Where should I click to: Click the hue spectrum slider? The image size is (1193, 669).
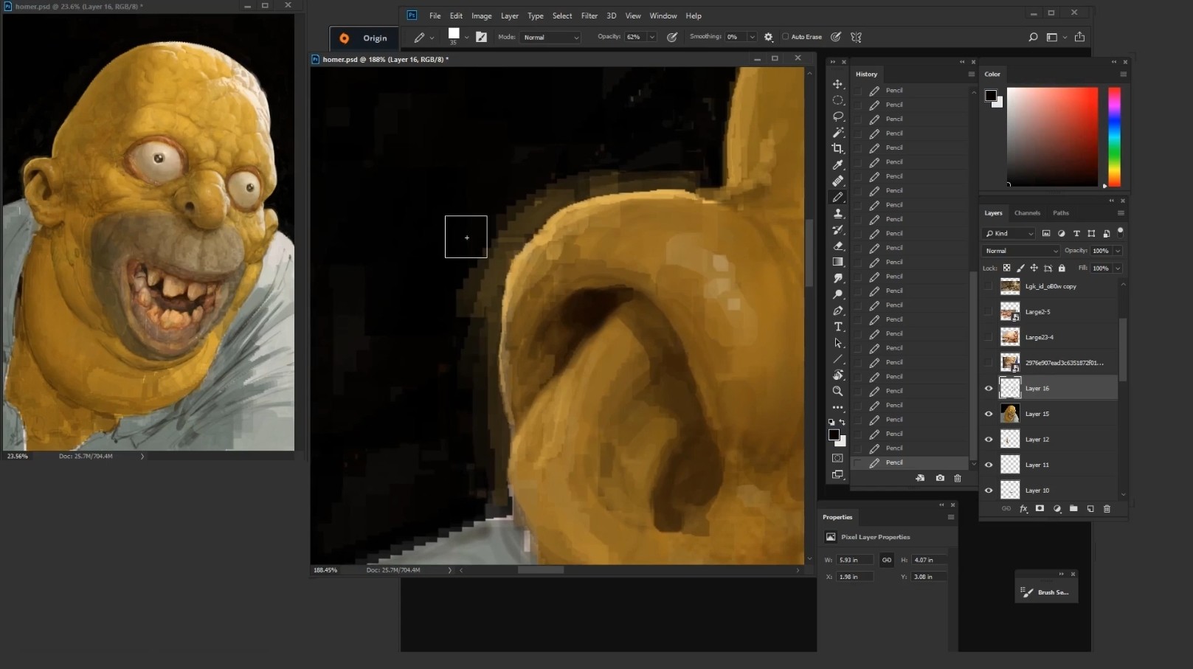(x=1114, y=136)
